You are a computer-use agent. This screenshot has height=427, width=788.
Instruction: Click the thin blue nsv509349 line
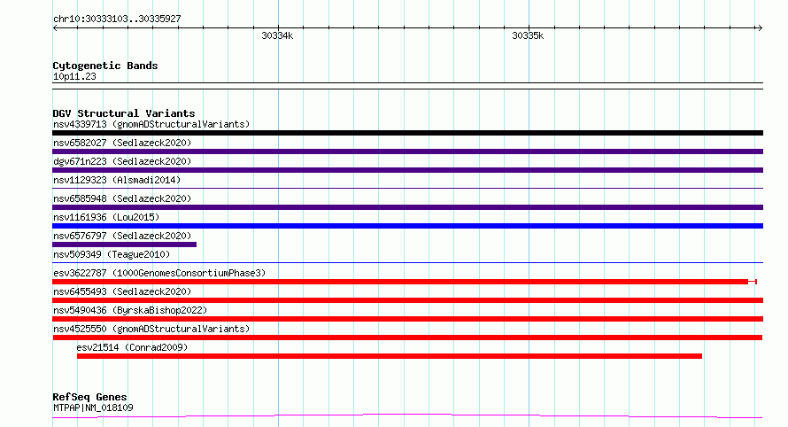pos(407,263)
